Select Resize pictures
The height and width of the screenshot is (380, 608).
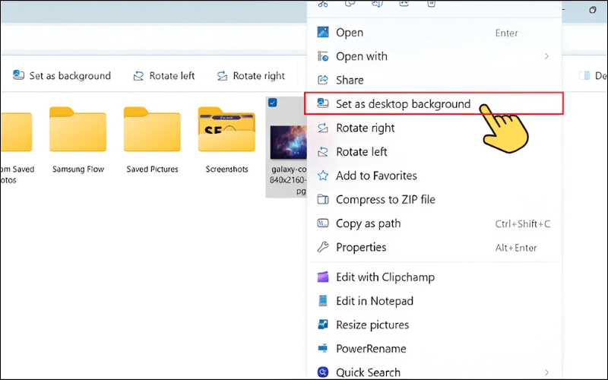(434, 325)
